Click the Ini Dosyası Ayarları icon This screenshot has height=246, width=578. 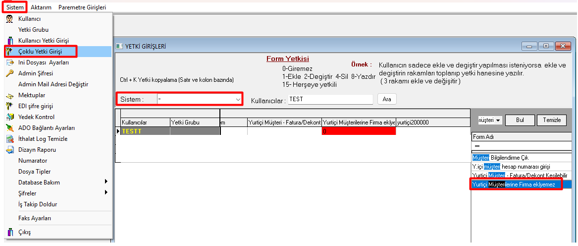point(9,62)
